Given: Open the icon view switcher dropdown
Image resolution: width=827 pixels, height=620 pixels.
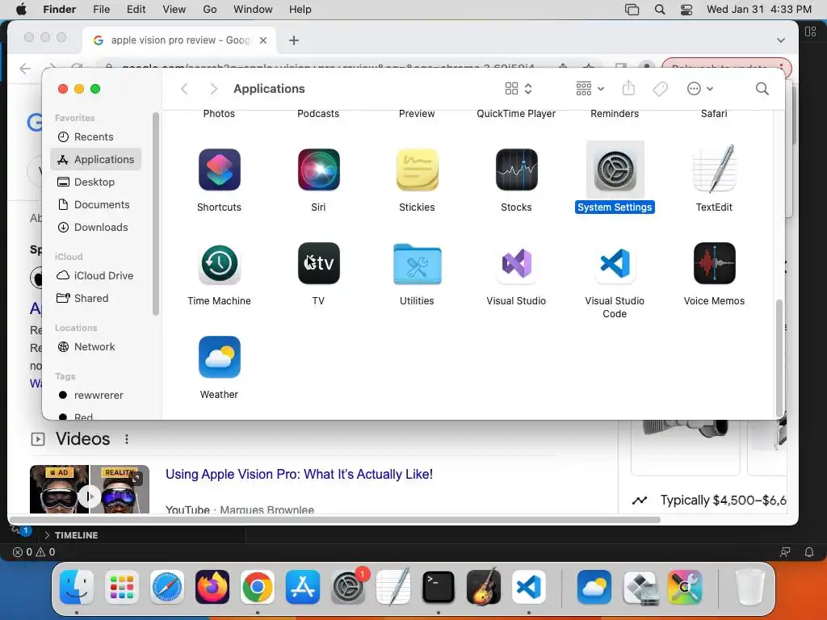Looking at the screenshot, I should pyautogui.click(x=518, y=89).
